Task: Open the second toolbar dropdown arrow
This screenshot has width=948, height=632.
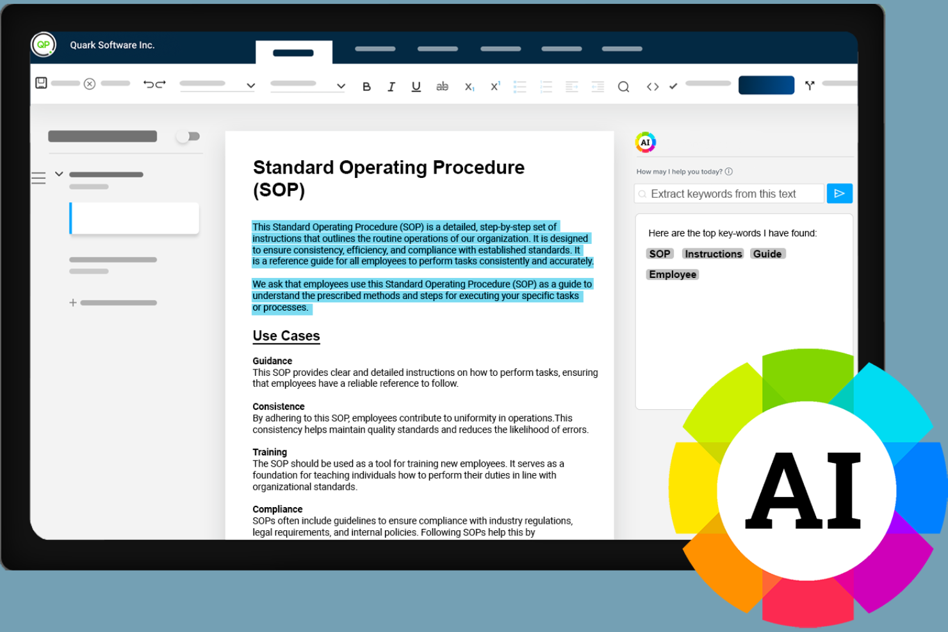Action: coord(341,86)
